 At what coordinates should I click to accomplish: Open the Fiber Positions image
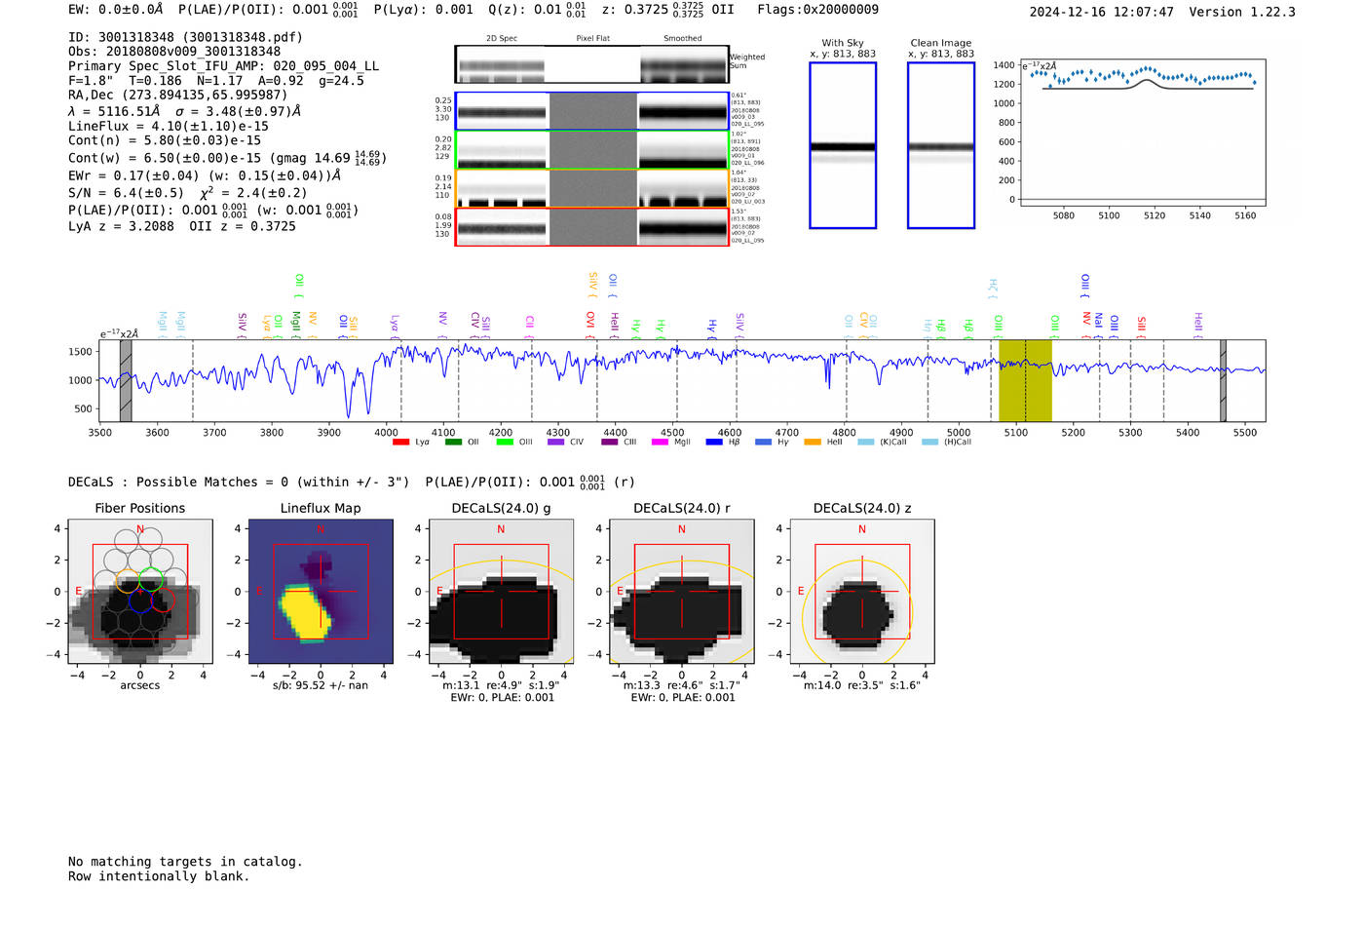click(140, 592)
